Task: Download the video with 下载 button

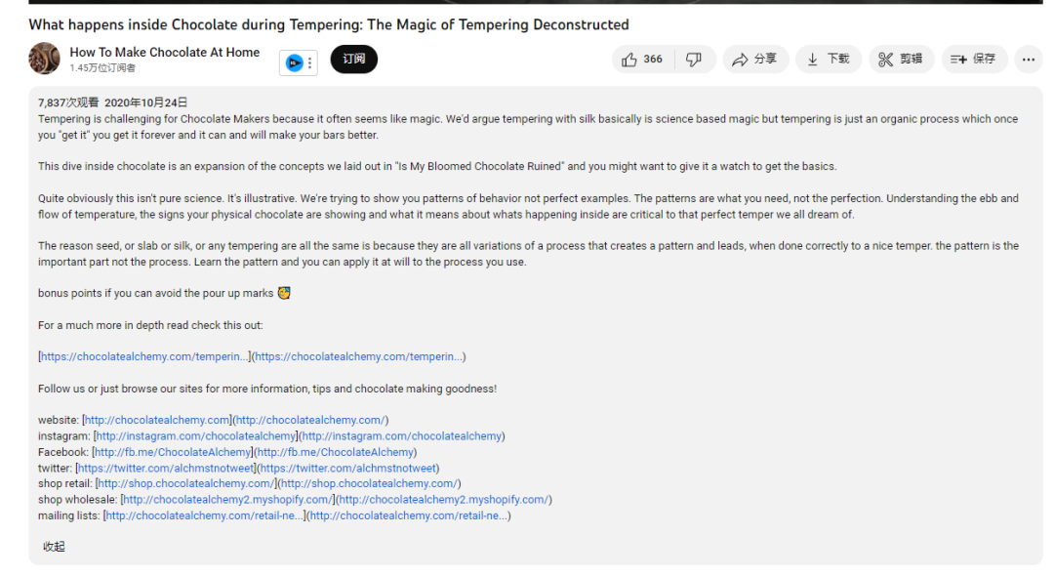Action: click(x=829, y=60)
